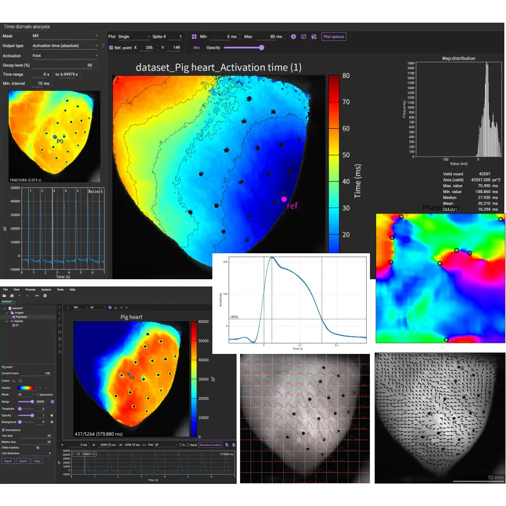Enable the Symmetric checkbox
This screenshot has width=506, height=506.
click(x=38, y=395)
